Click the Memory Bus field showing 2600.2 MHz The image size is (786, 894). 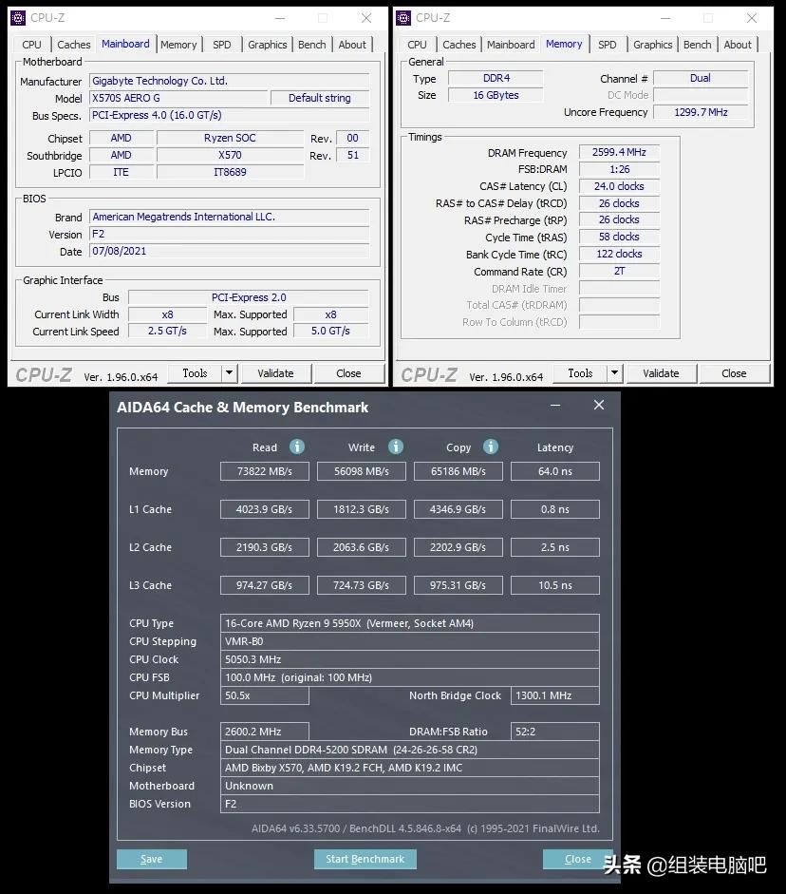pyautogui.click(x=264, y=731)
